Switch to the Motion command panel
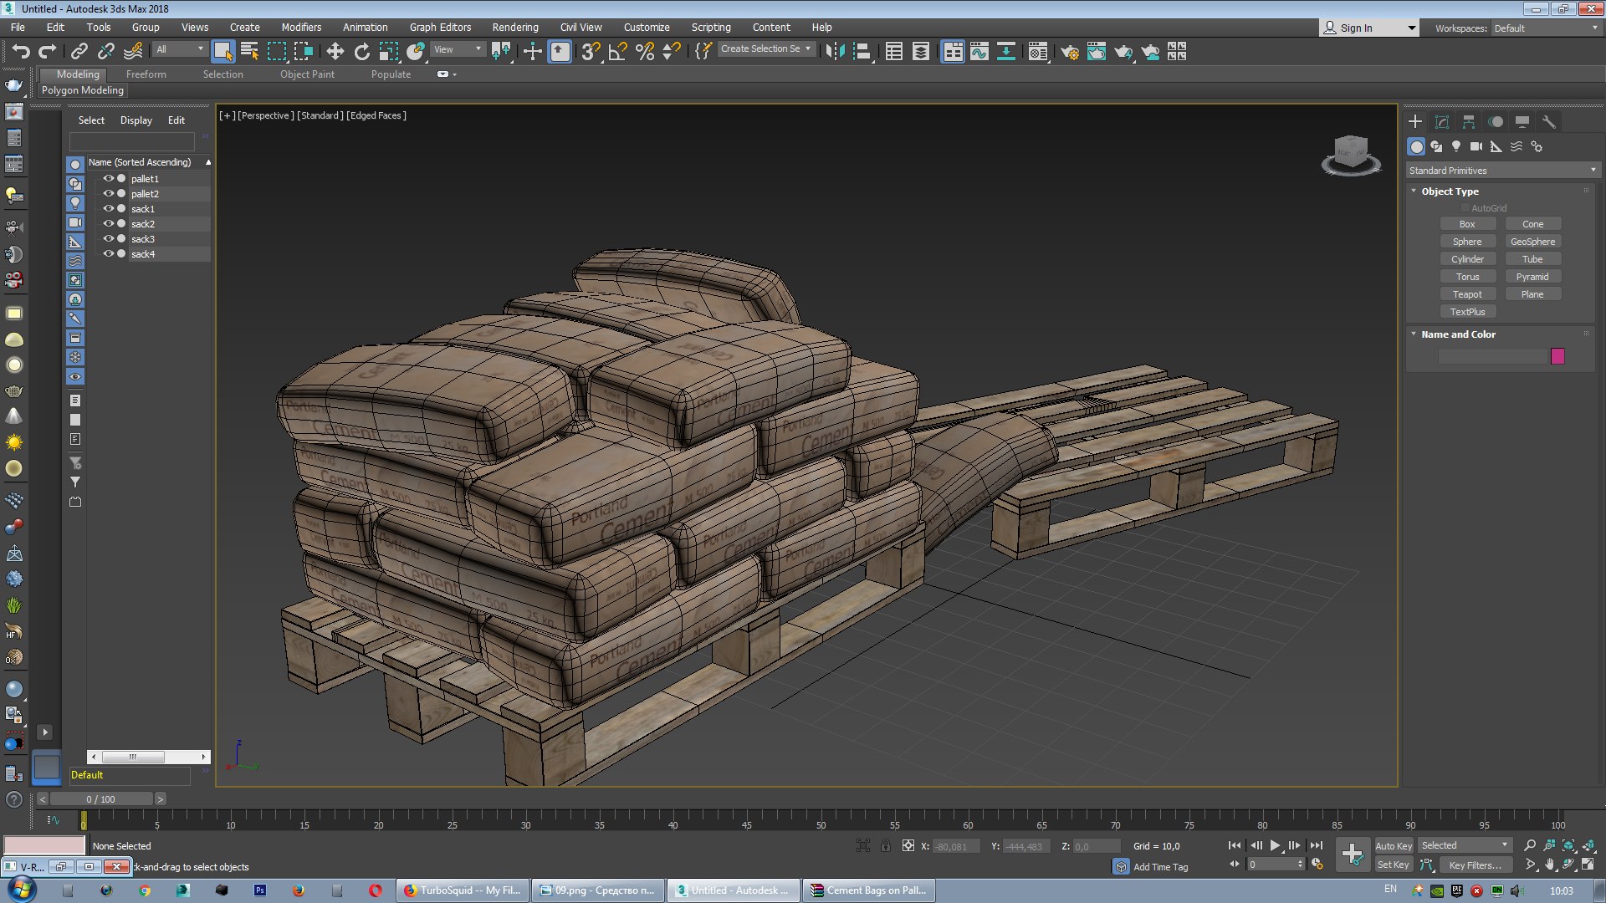 tap(1496, 122)
